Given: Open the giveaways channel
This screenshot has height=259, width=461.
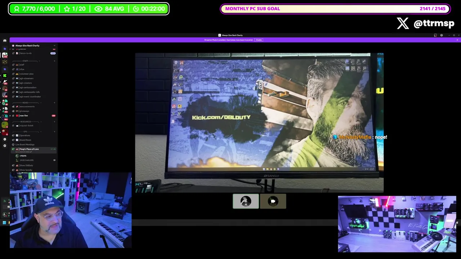Looking at the screenshot, I should click(x=33, y=111).
